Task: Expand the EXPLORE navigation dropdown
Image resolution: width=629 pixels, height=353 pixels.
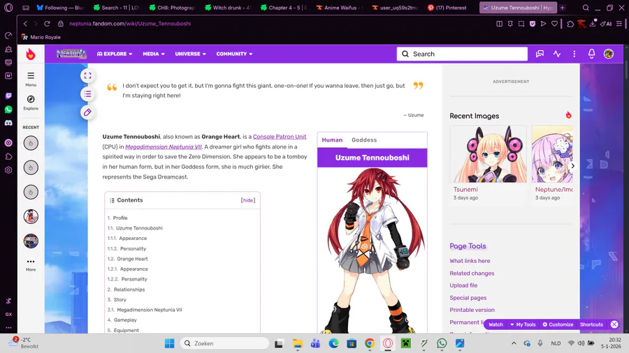Action: (x=115, y=54)
